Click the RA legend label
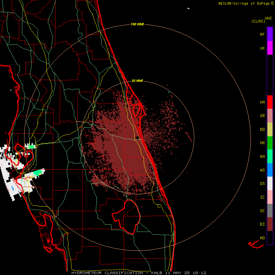The height and width of the screenshot is (275, 275). [262, 156]
